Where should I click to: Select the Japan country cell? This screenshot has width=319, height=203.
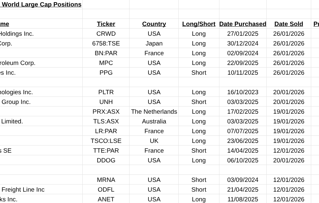tap(154, 44)
